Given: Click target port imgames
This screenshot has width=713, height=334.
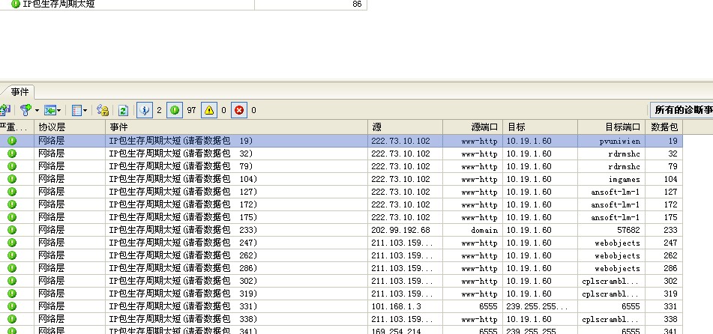Looking at the screenshot, I should 625,179.
